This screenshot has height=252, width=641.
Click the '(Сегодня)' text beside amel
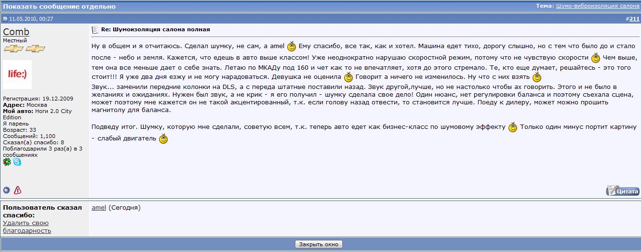click(124, 208)
